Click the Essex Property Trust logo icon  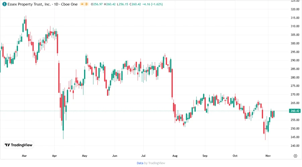click(x=4, y=4)
